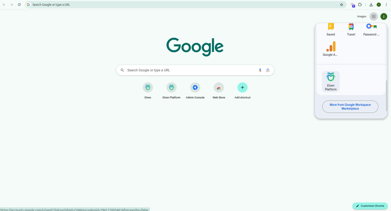
Task: Close the Google apps grid launcher
Action: pos(373,16)
